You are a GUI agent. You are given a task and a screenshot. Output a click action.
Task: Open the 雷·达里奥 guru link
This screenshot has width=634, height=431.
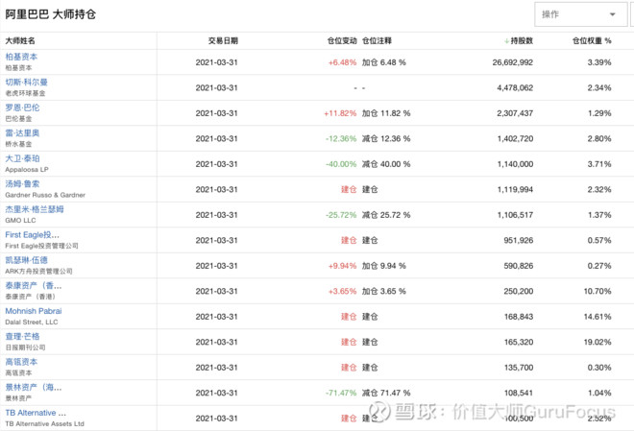23,133
